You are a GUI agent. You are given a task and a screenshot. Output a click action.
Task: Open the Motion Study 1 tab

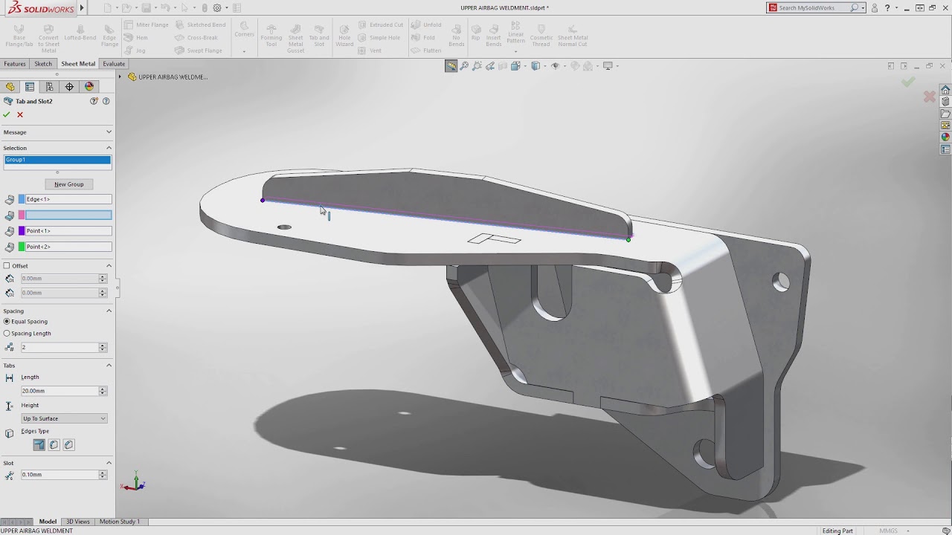pos(119,522)
